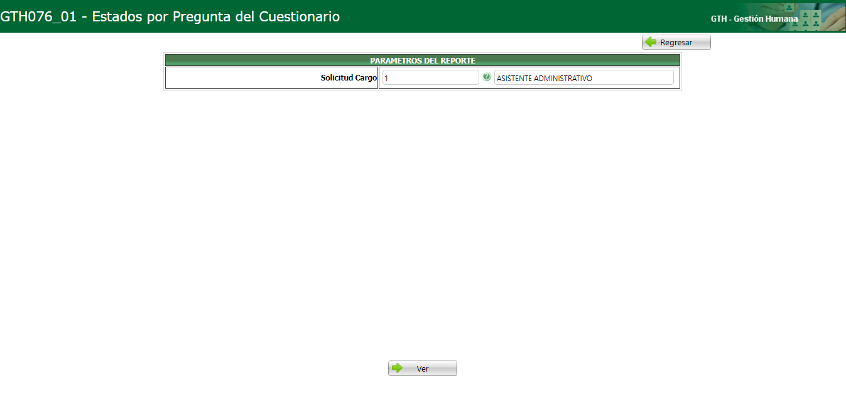The height and width of the screenshot is (398, 846).
Task: Click the green help icon beside Solicitud Cargo
Action: pos(487,77)
